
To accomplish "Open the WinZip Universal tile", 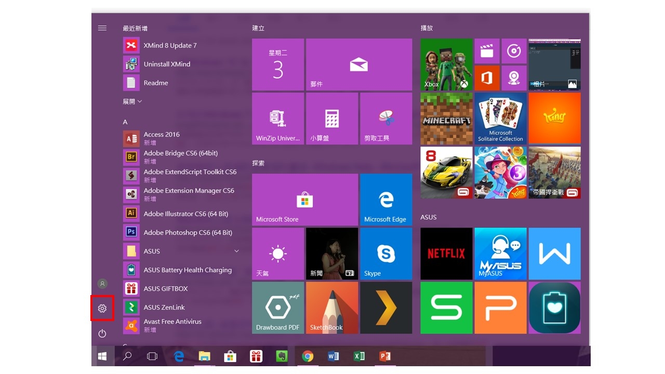I will coord(278,118).
